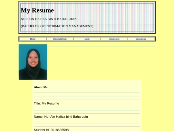Click the first divider line under About Me
The width and height of the screenshot is (174, 131).
87,93
